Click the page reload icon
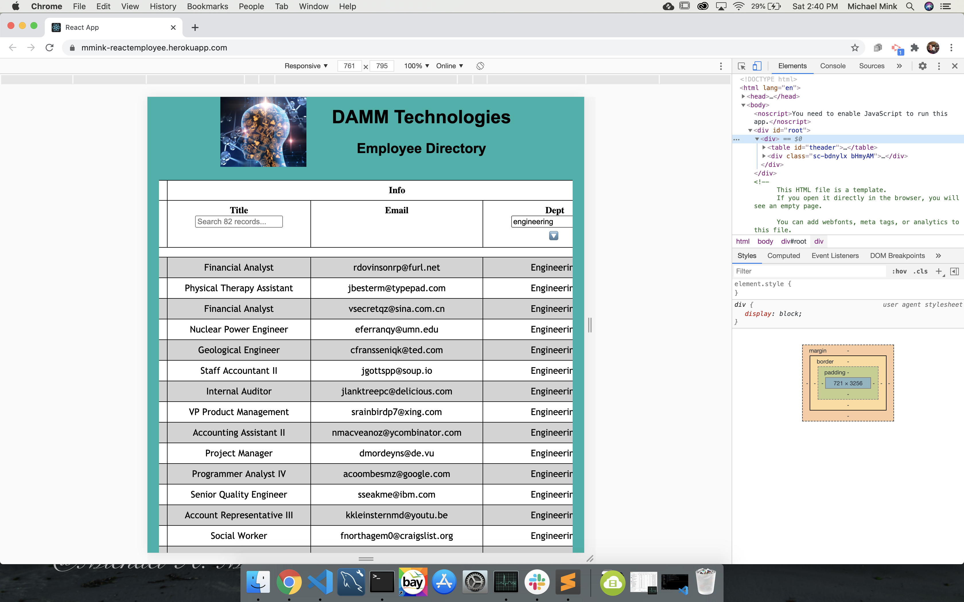 tap(49, 48)
